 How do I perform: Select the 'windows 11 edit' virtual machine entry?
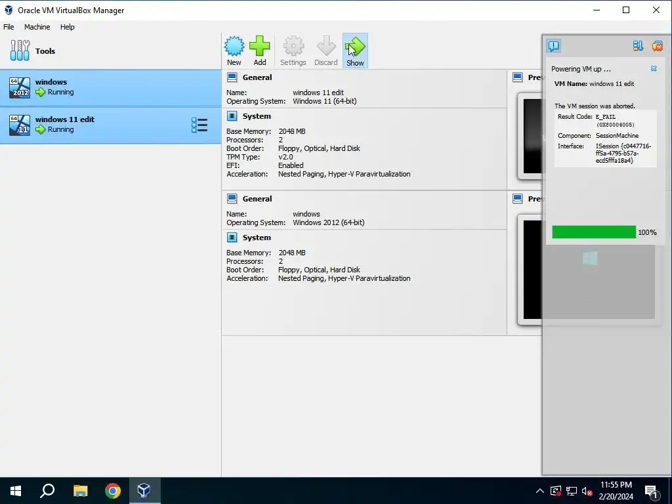(110, 125)
